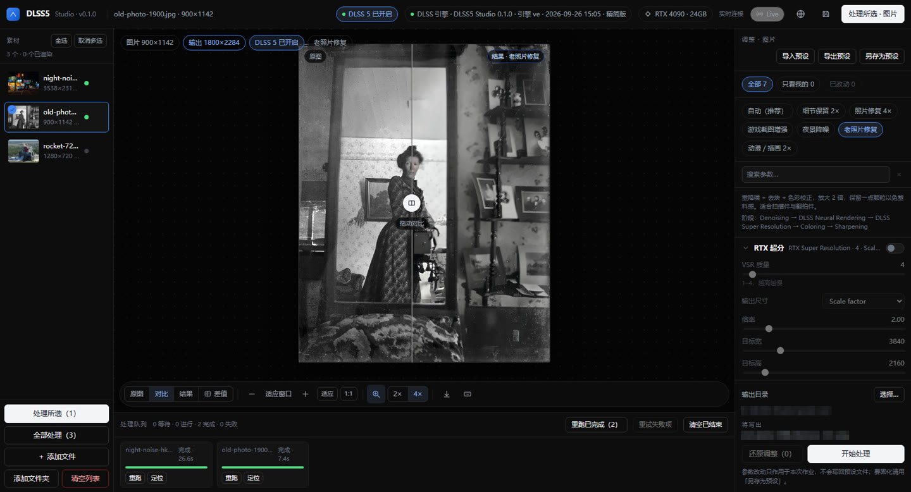Switch to 原图 view tab
Screen dimensions: 911x492
[x=137, y=394]
